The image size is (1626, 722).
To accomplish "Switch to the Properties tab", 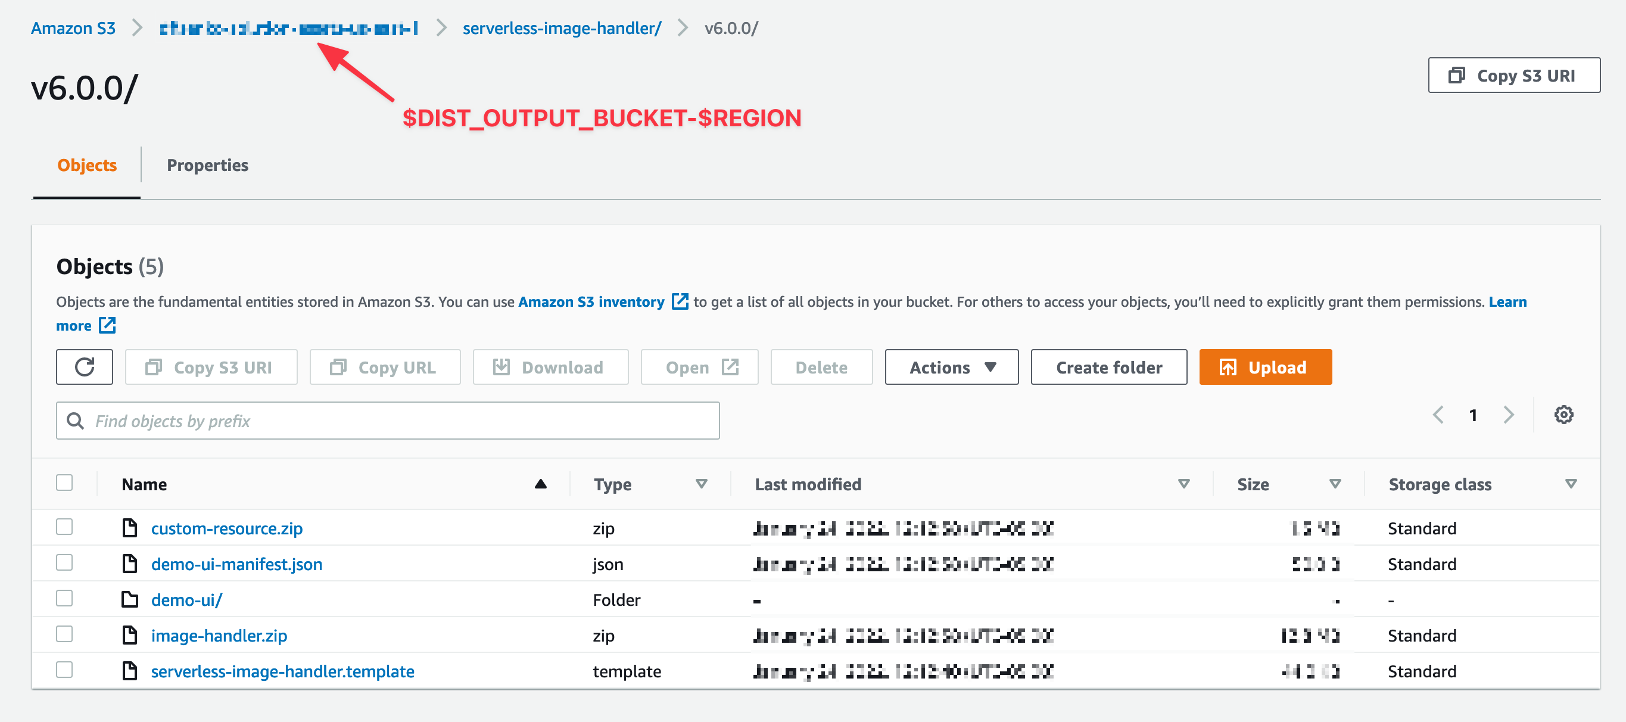I will pos(207,165).
